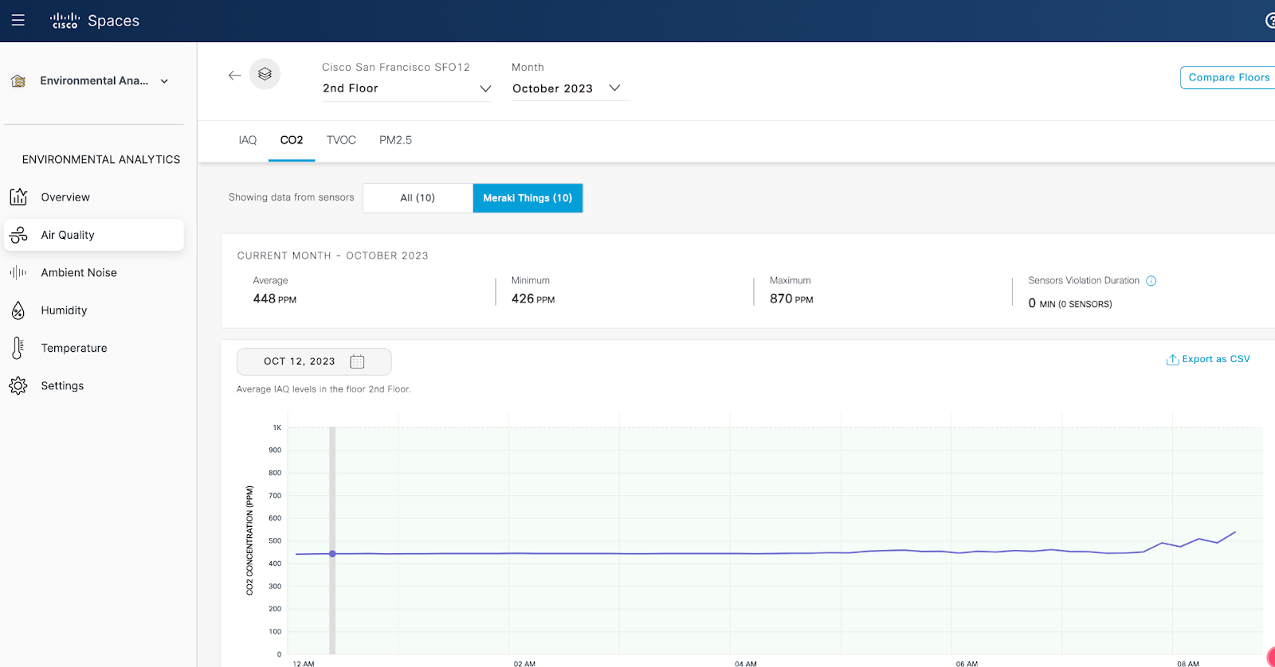
Task: Click the back arrow icon
Action: (x=234, y=76)
